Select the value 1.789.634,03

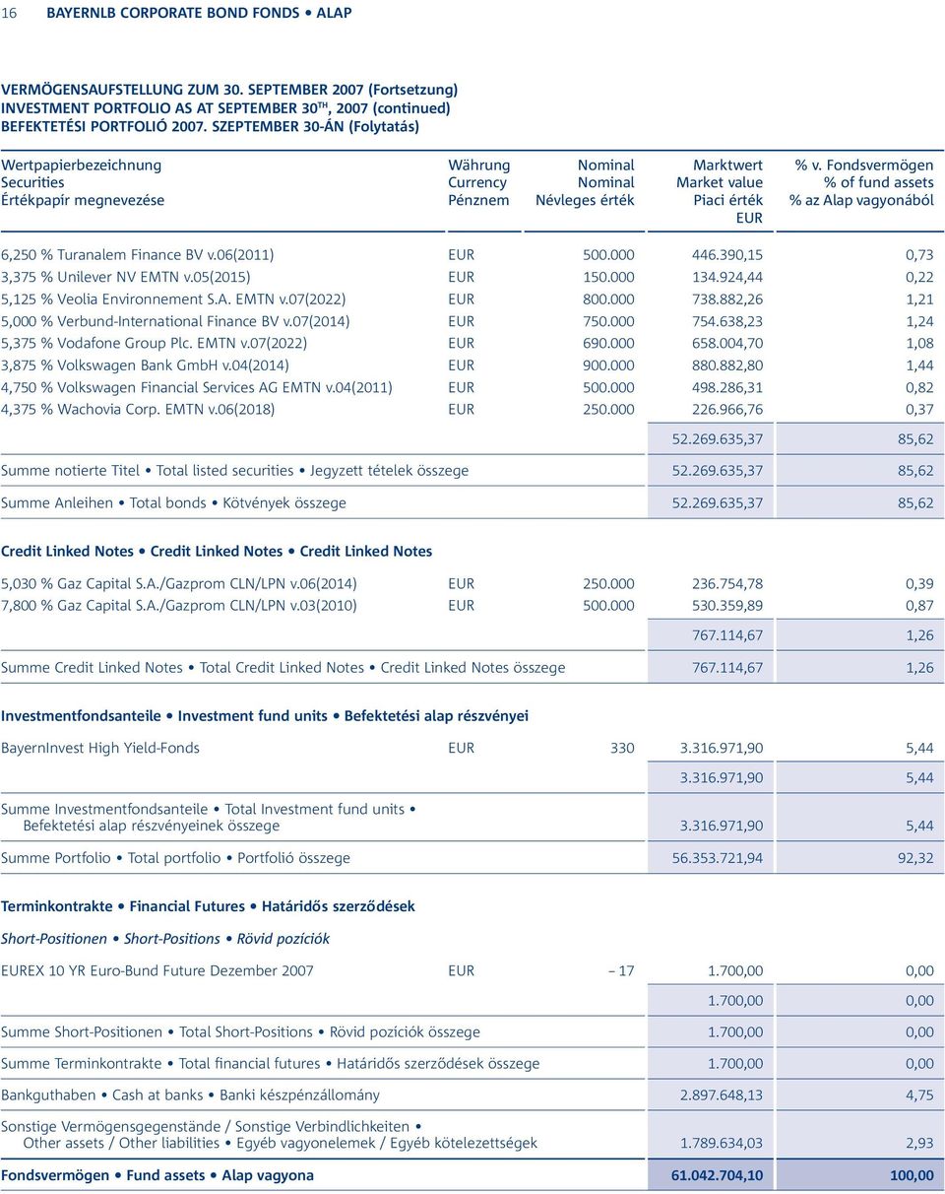(722, 1144)
